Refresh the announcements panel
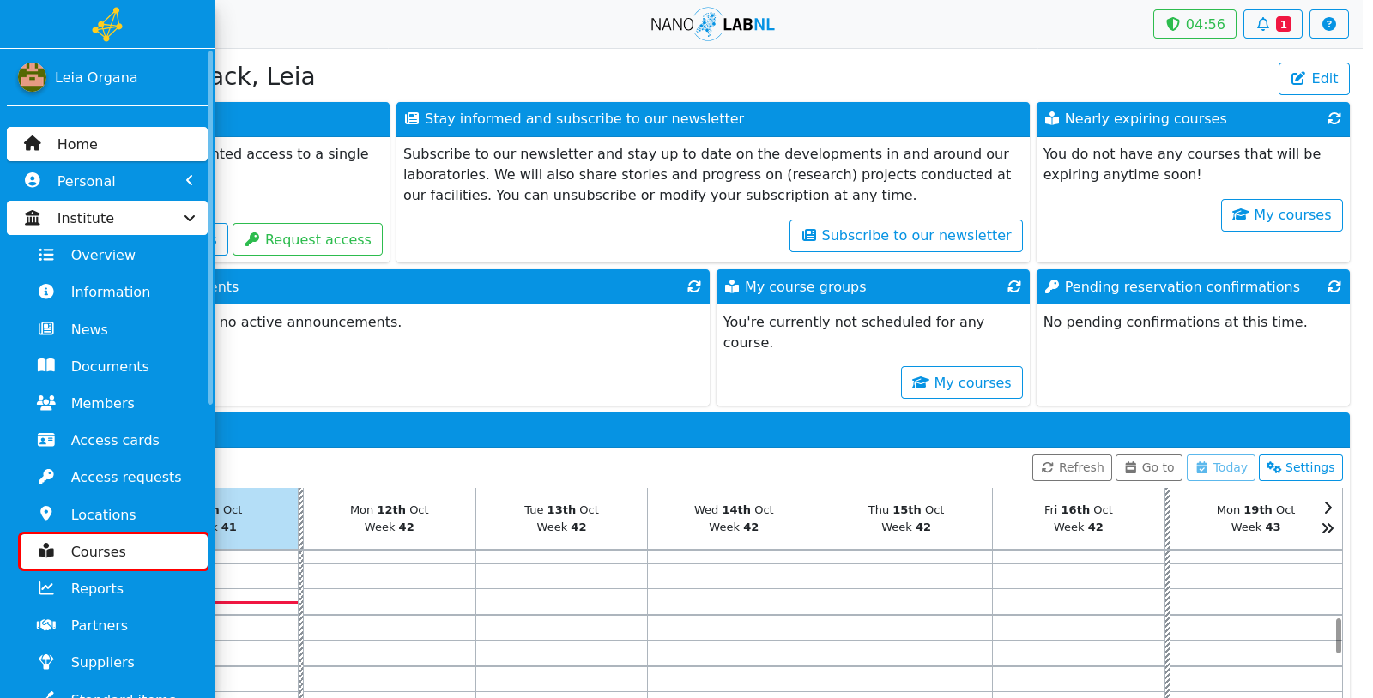Image resolution: width=1373 pixels, height=698 pixels. (x=693, y=286)
